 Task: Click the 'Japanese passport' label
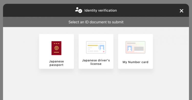coord(57,63)
